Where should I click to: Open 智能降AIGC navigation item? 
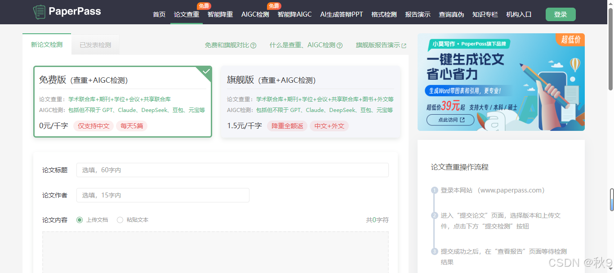point(294,14)
